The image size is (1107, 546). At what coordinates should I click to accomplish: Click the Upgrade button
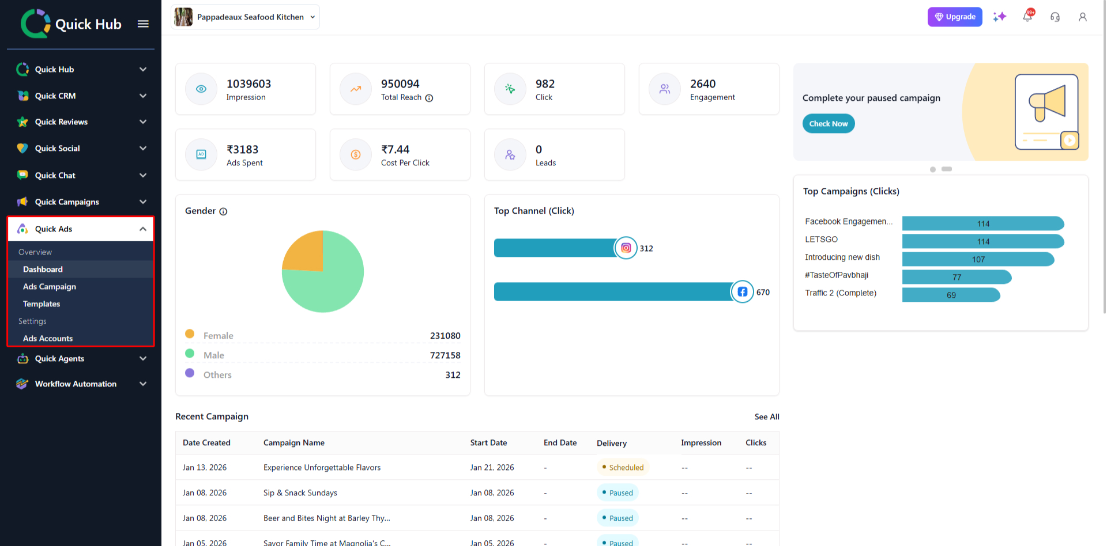point(954,17)
